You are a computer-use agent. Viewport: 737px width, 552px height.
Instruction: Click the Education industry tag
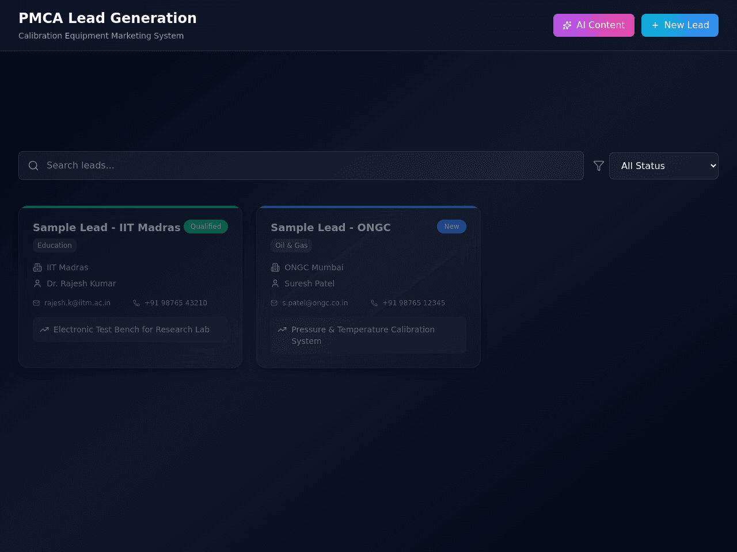pyautogui.click(x=55, y=246)
